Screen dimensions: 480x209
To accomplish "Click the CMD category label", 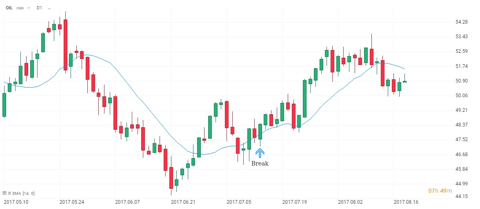I will [20, 8].
